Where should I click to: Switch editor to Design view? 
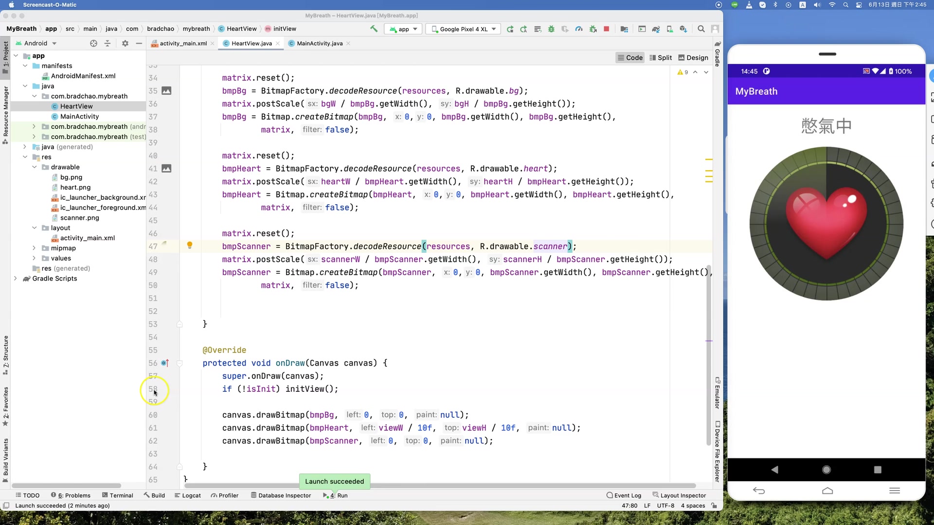click(x=693, y=57)
